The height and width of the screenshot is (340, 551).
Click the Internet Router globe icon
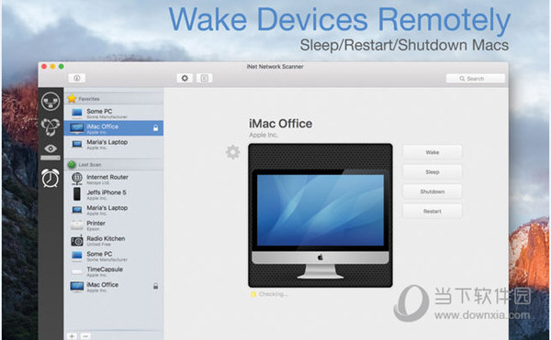point(77,179)
